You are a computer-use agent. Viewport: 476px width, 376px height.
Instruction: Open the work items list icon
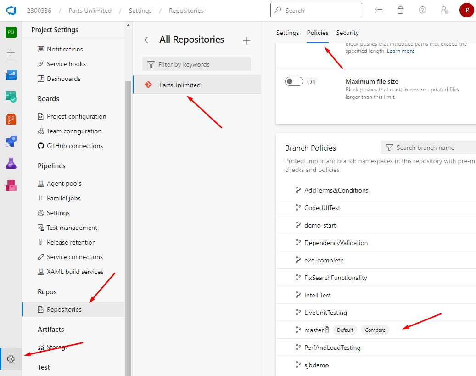point(379,10)
